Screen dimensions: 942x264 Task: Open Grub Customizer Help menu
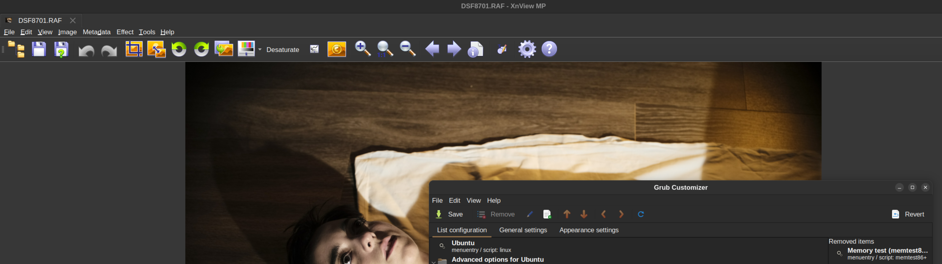pyautogui.click(x=494, y=200)
